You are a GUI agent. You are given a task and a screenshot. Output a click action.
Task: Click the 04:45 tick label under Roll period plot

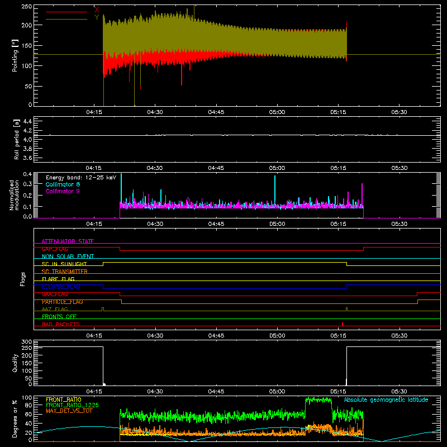pos(216,168)
